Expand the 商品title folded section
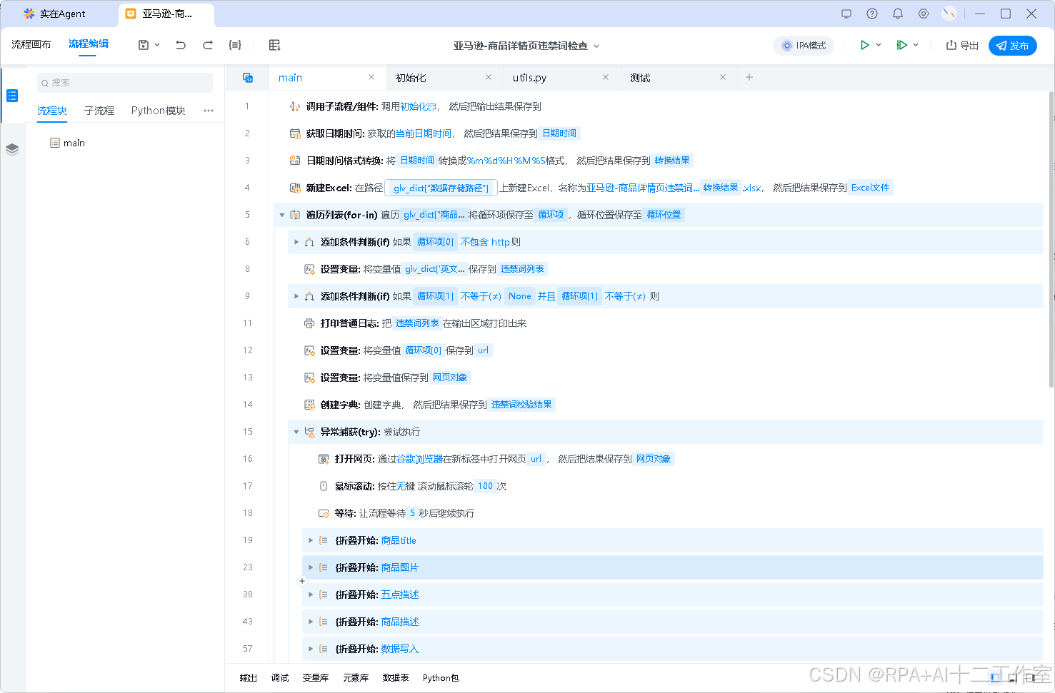 tap(311, 540)
